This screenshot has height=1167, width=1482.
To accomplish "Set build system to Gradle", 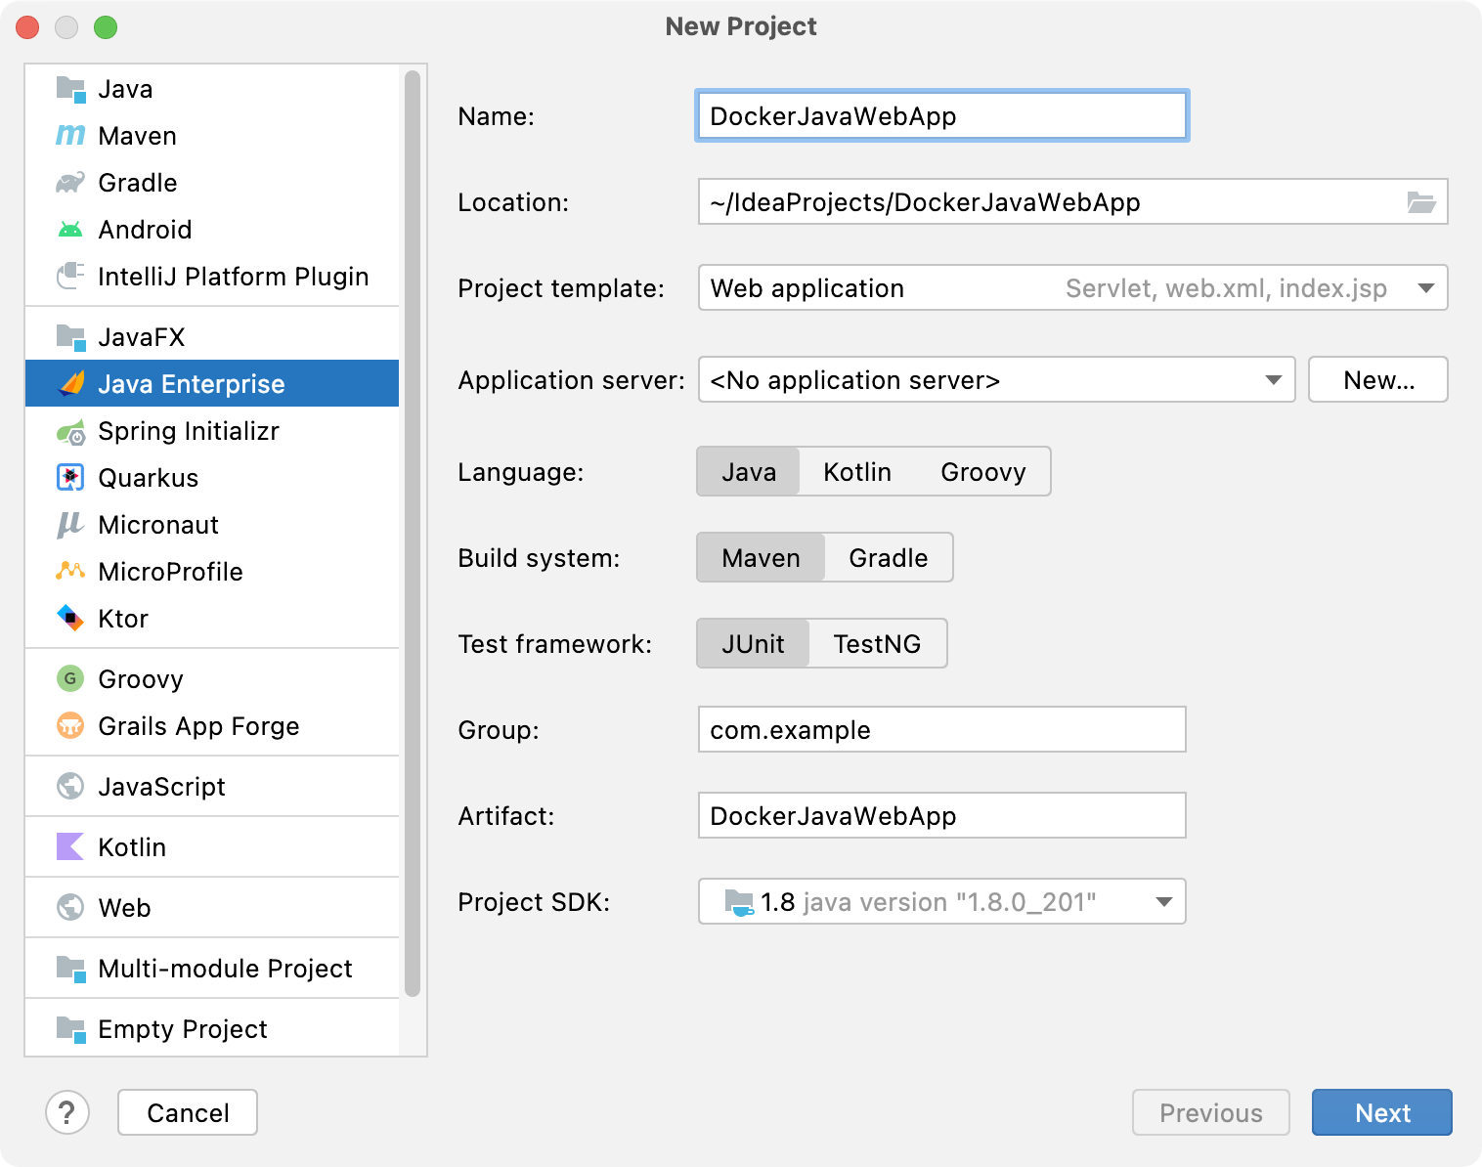I will click(x=889, y=558).
